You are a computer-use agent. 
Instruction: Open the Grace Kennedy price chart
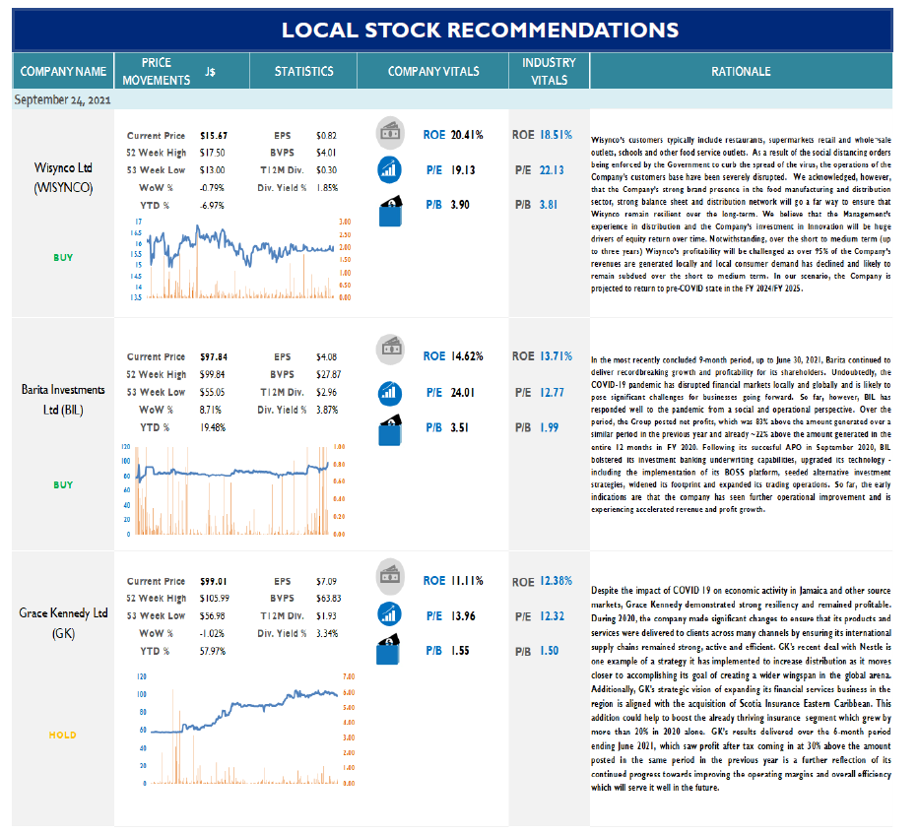[x=245, y=730]
